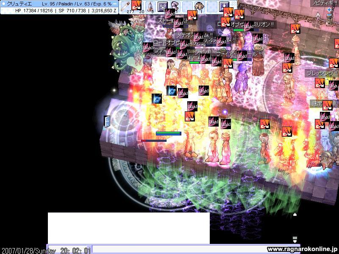The width and height of the screenshot is (339, 254).
Task: Select the tan cape item in the hotbar
Action: (x=200, y=7)
